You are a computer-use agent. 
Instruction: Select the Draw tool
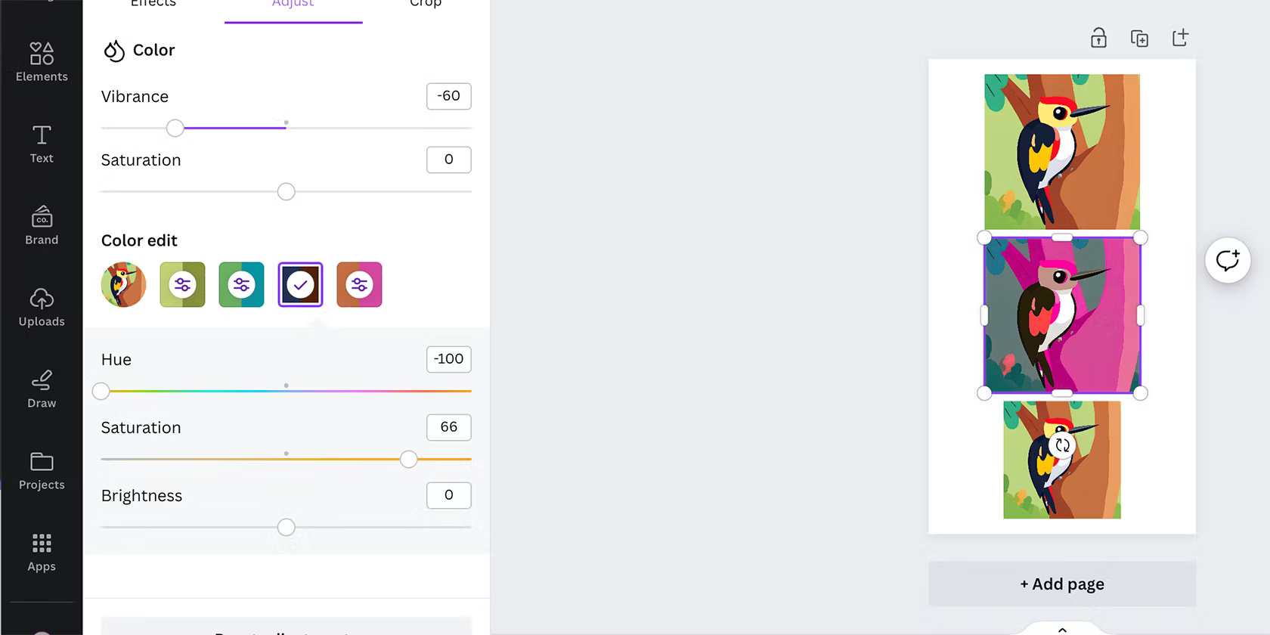coord(42,388)
